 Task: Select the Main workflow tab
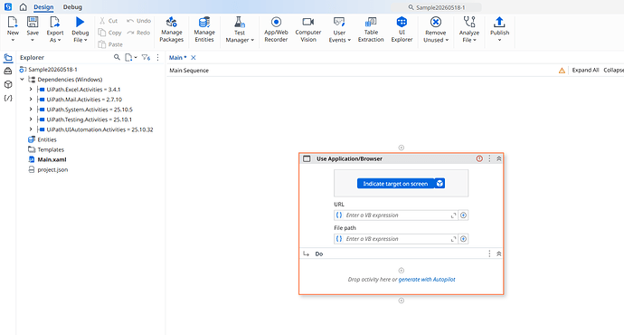click(x=177, y=58)
